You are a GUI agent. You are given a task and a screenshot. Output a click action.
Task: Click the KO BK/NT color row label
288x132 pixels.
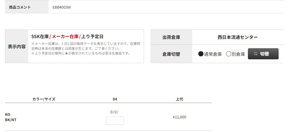(11, 117)
